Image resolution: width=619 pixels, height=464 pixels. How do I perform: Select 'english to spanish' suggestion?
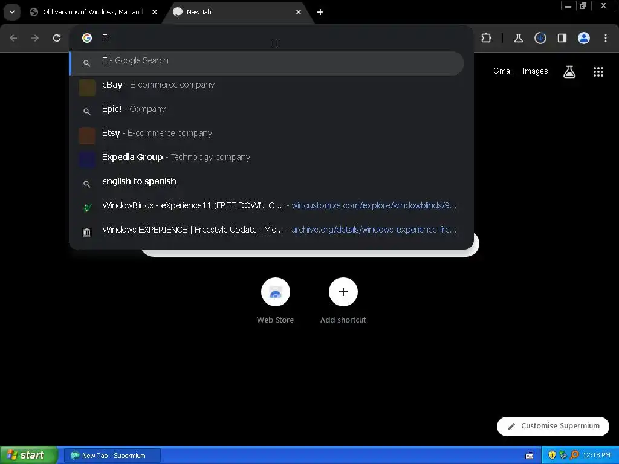267,184
